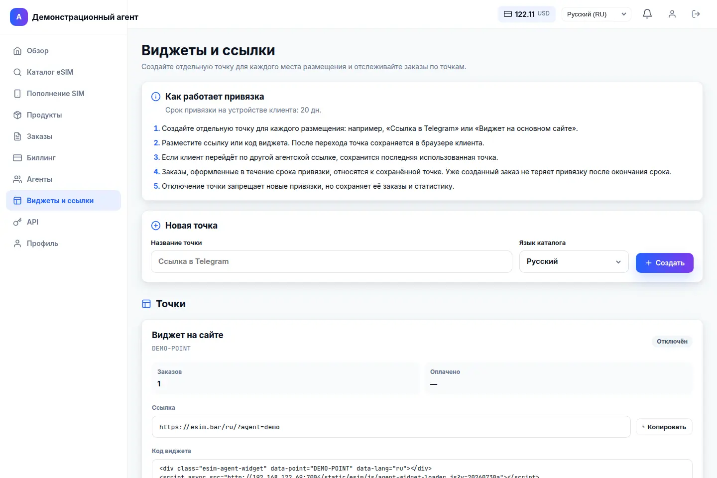Click the key icon beside API

pos(17,222)
